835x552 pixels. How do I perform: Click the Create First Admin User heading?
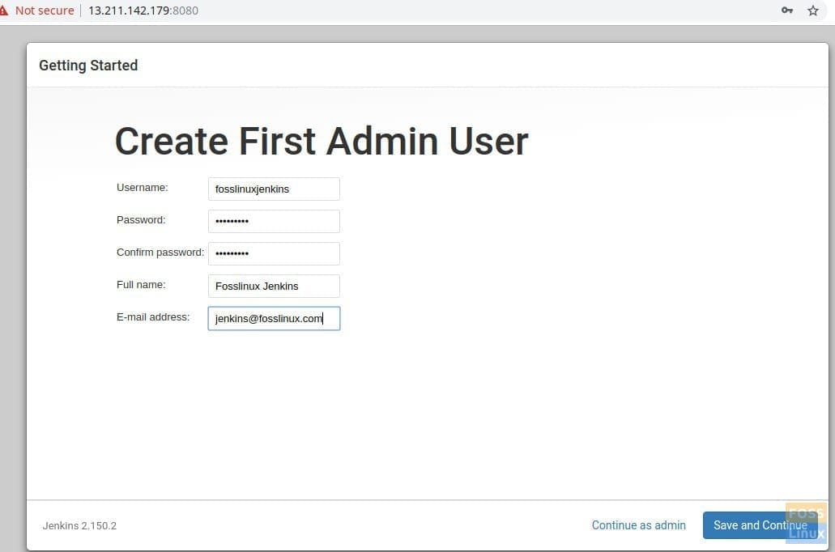322,142
